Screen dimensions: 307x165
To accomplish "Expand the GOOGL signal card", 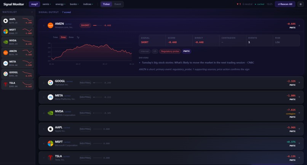I will pyautogui.click(x=299, y=83).
